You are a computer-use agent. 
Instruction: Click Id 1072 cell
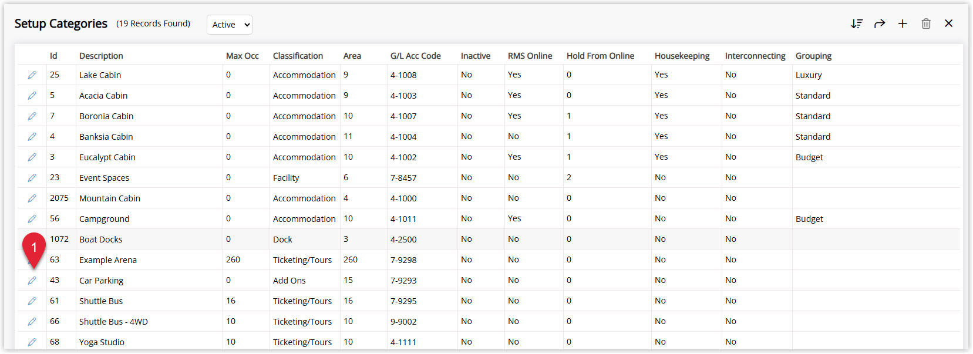point(59,240)
